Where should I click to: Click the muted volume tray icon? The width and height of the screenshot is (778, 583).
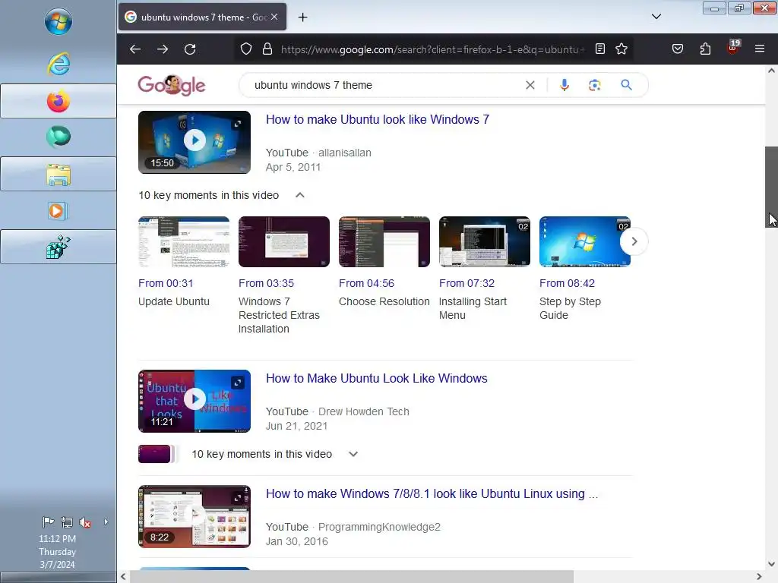click(x=85, y=522)
